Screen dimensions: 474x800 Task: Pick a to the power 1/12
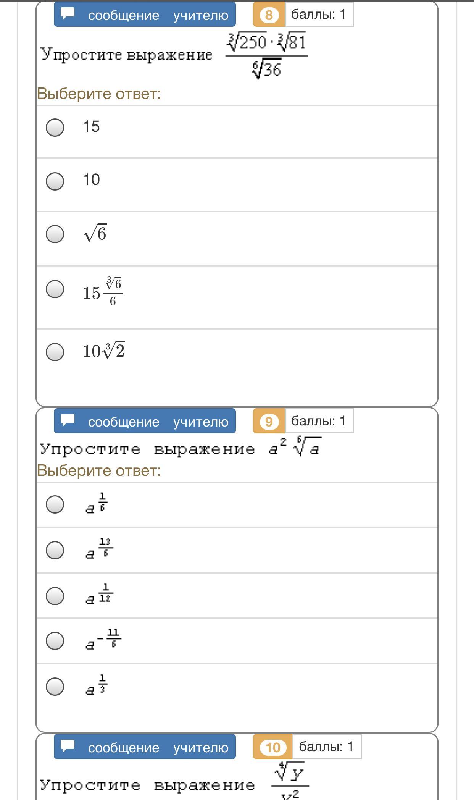(x=55, y=596)
